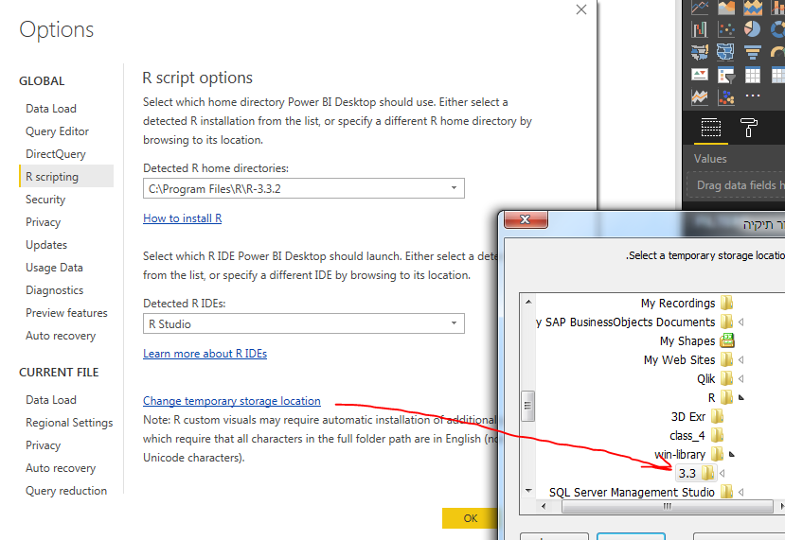The height and width of the screenshot is (540, 785).
Task: Switch to the Fields well tab
Action: tap(710, 128)
